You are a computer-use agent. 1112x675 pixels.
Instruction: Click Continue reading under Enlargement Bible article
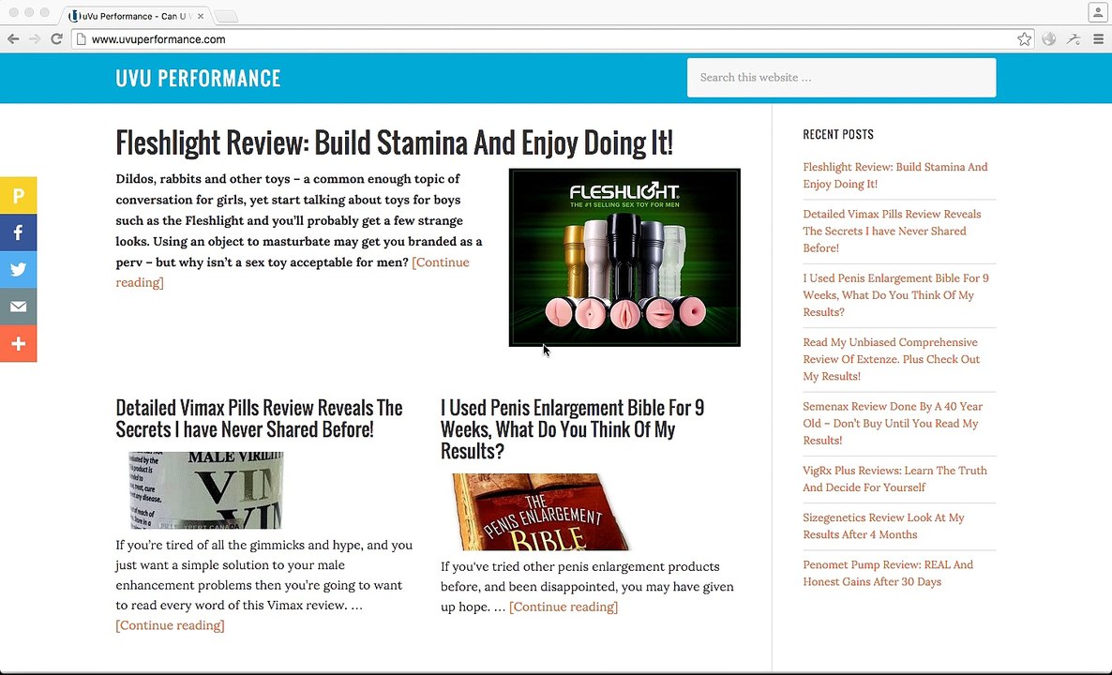564,607
